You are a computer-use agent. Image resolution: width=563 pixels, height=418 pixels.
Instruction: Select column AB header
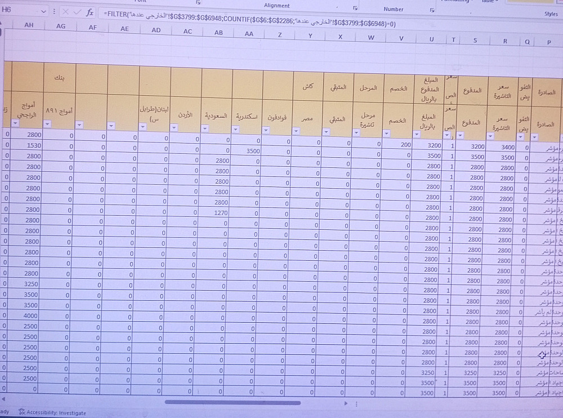(218, 33)
